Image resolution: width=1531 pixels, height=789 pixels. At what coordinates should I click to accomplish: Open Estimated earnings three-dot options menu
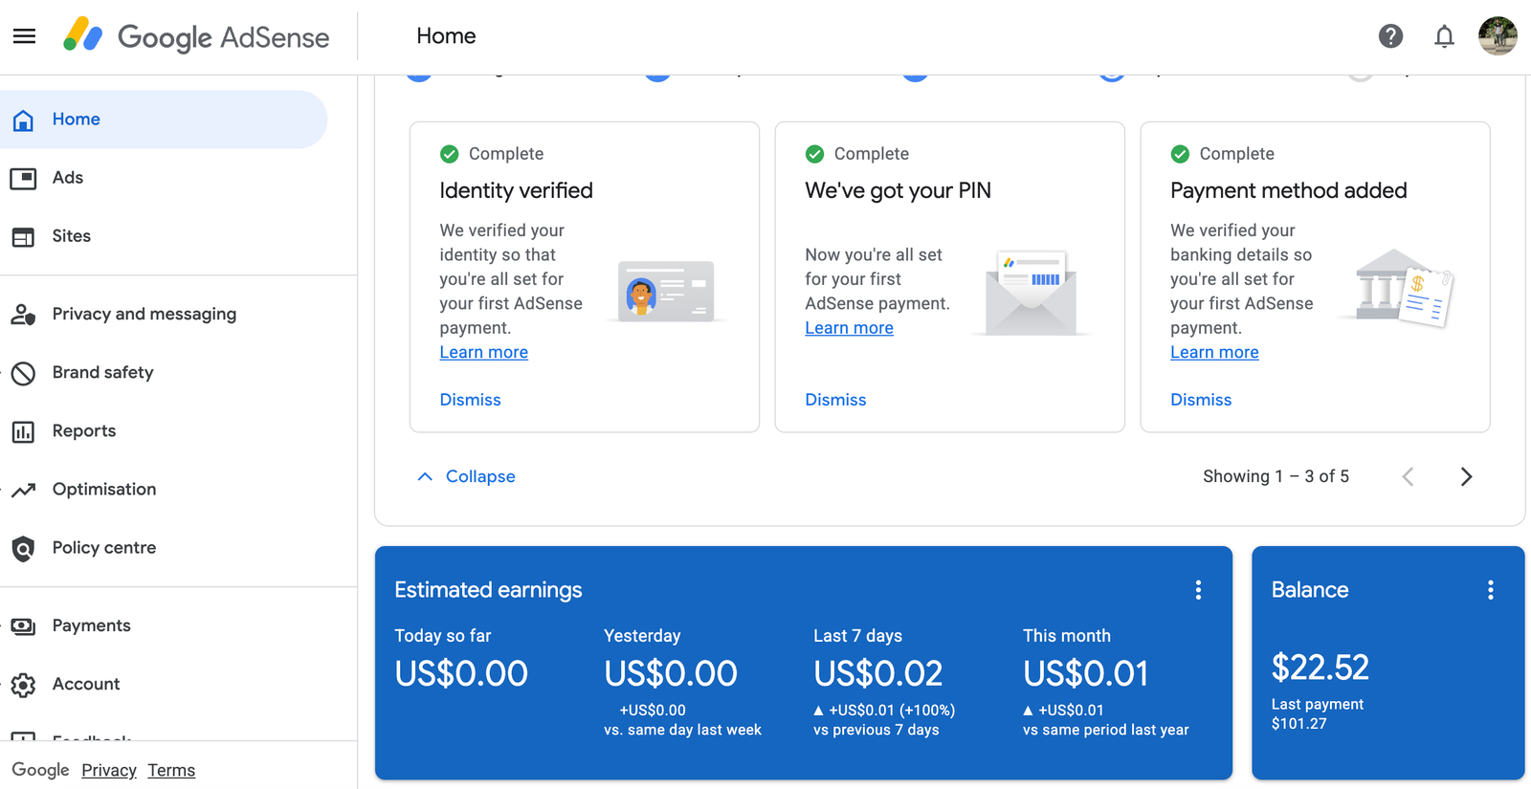coord(1198,590)
